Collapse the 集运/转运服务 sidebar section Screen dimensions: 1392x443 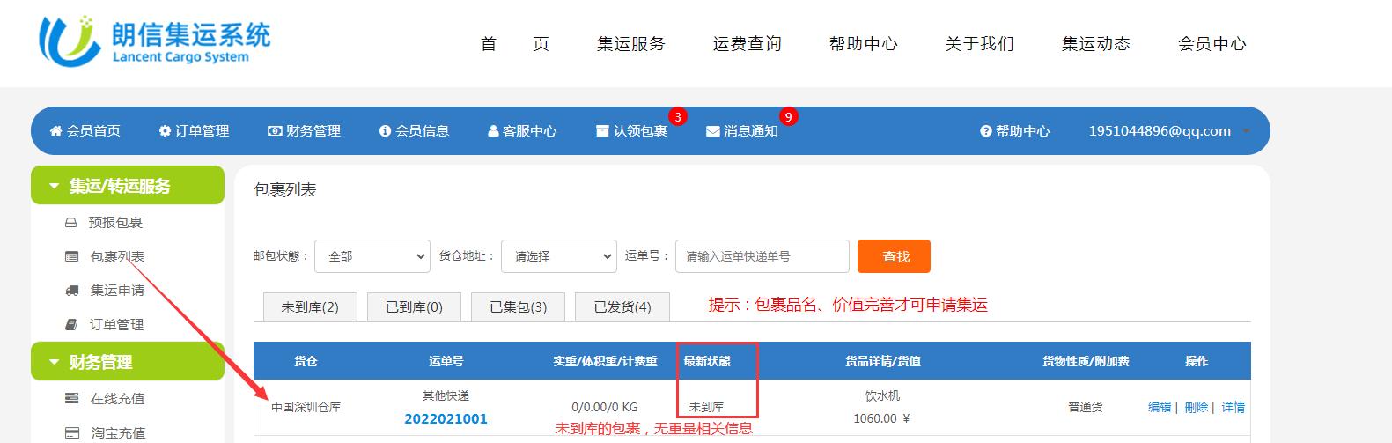pos(55,187)
